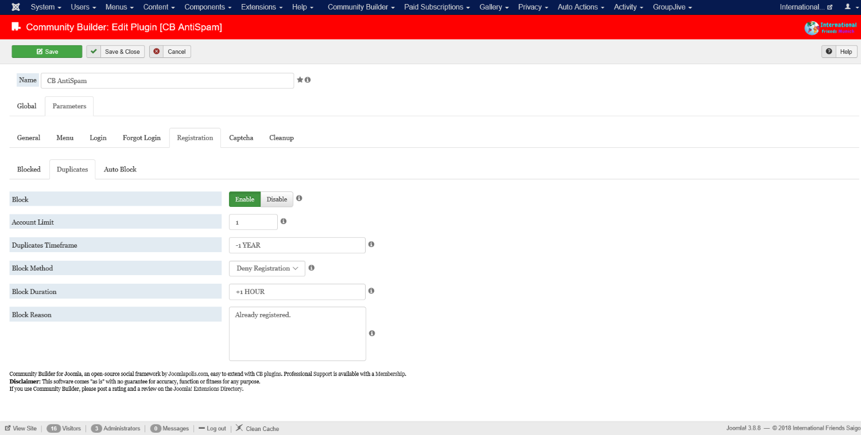Screen dimensions: 861x435
Task: Open the Help menu in top bar
Action: coord(302,7)
